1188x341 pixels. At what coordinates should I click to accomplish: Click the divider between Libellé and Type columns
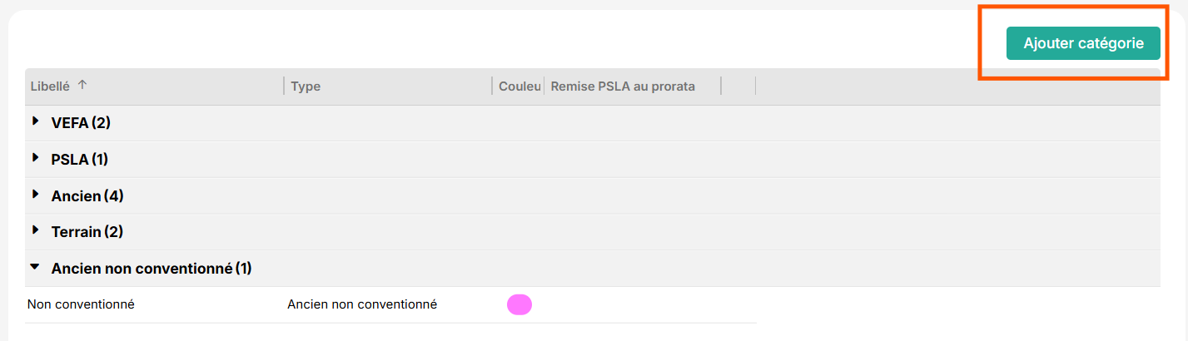284,86
